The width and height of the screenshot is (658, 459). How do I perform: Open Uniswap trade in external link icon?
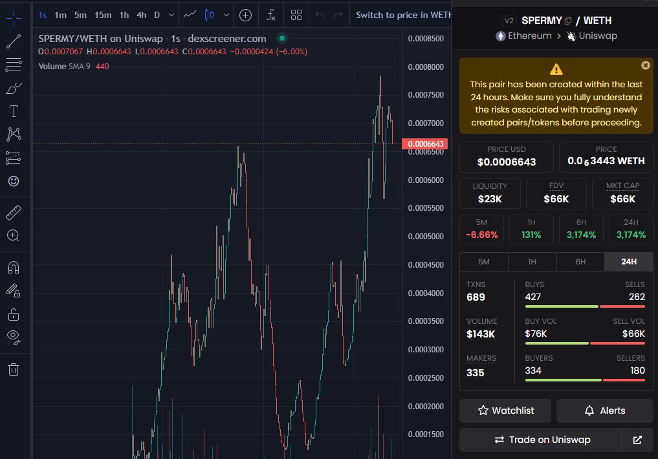pos(637,440)
